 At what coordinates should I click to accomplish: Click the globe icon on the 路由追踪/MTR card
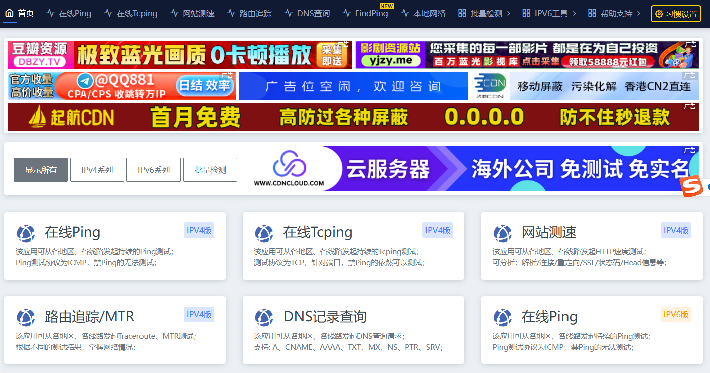(26, 317)
